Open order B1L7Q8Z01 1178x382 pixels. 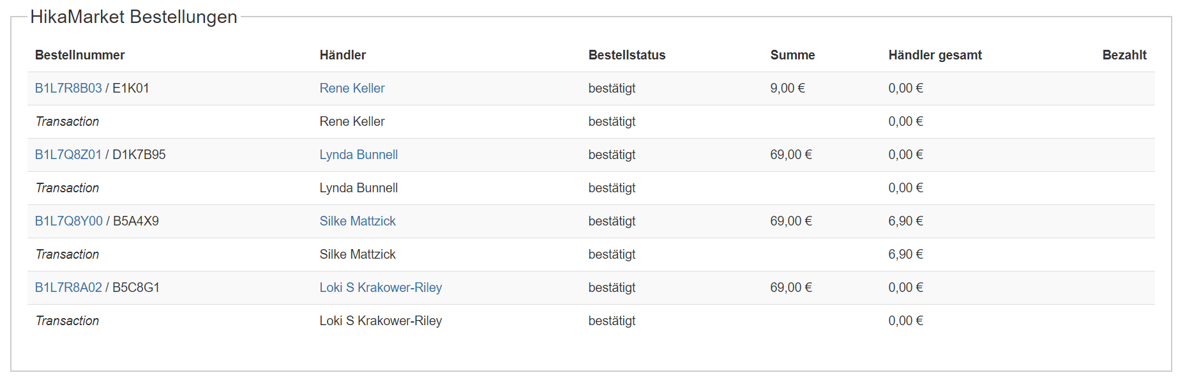coord(68,155)
